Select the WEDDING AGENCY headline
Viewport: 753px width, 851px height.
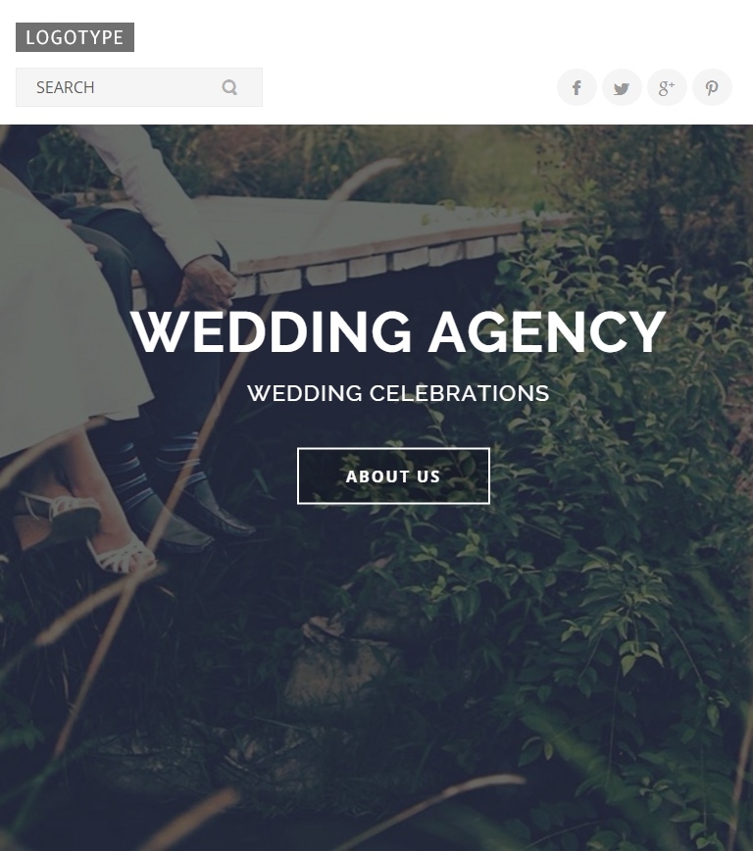tap(398, 331)
